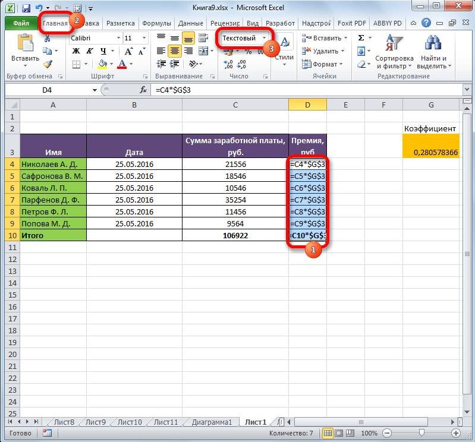
Task: Click decrease decimal icon
Action: pyautogui.click(x=241, y=64)
